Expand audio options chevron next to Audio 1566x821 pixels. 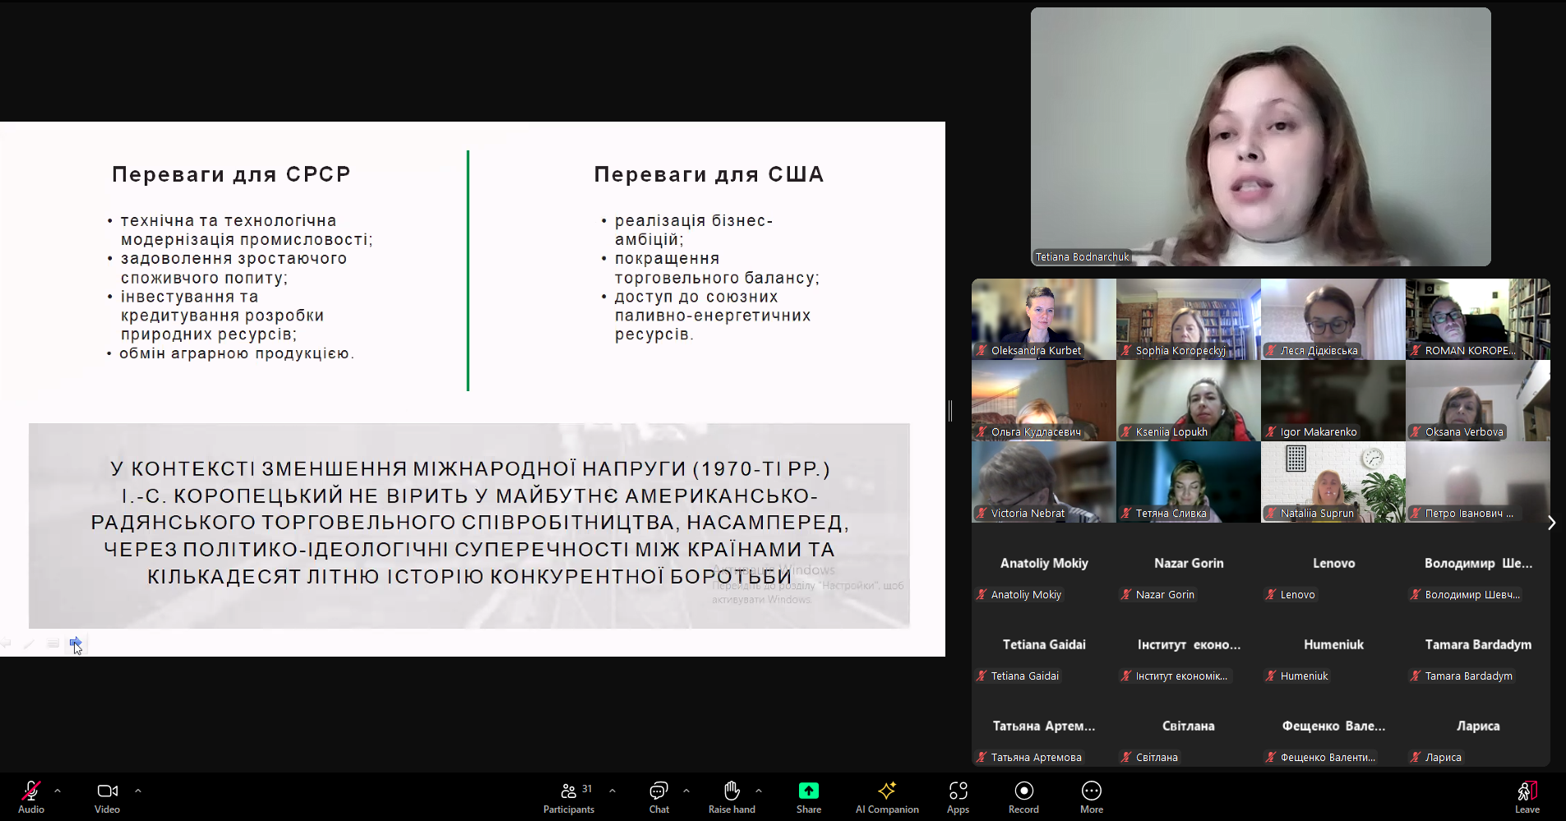click(58, 791)
